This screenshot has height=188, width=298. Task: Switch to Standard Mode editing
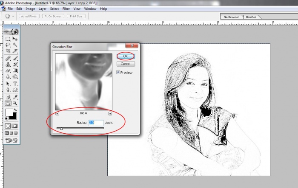click(x=8, y=126)
